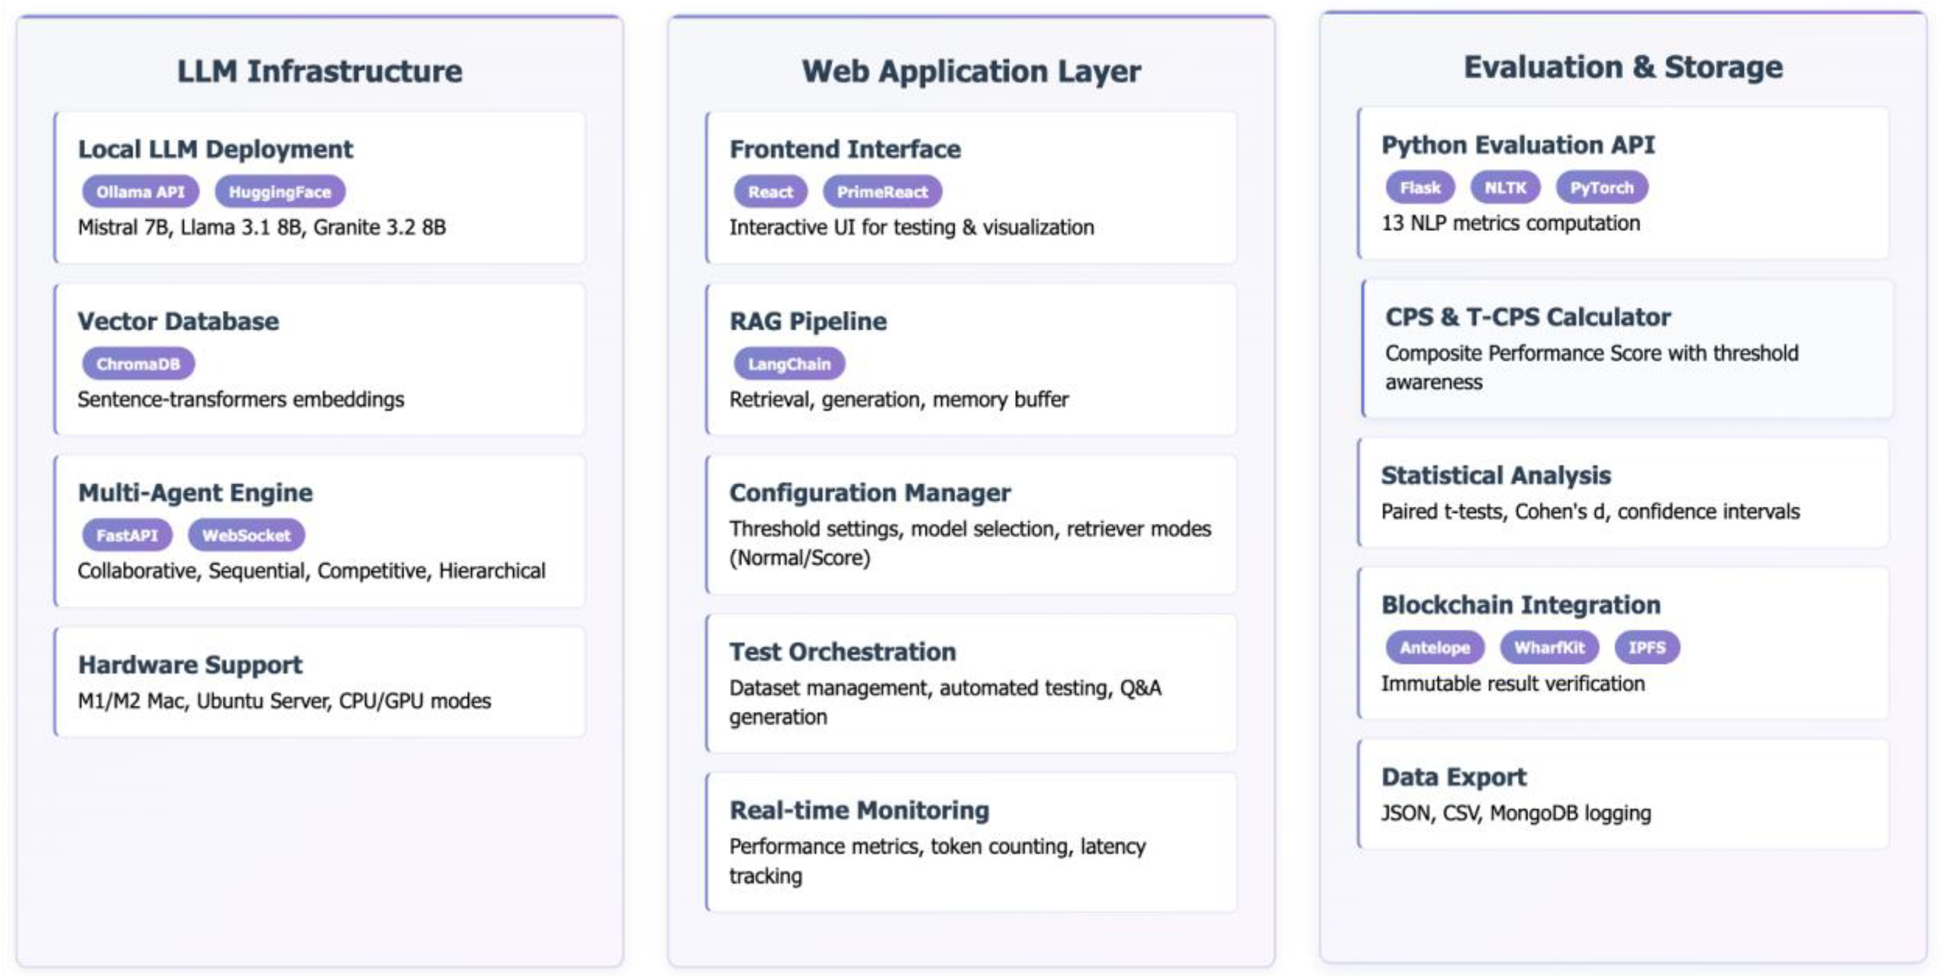Viewport: 1942px width, 976px height.
Task: Select the NLTK tag
Action: pyautogui.click(x=1505, y=188)
